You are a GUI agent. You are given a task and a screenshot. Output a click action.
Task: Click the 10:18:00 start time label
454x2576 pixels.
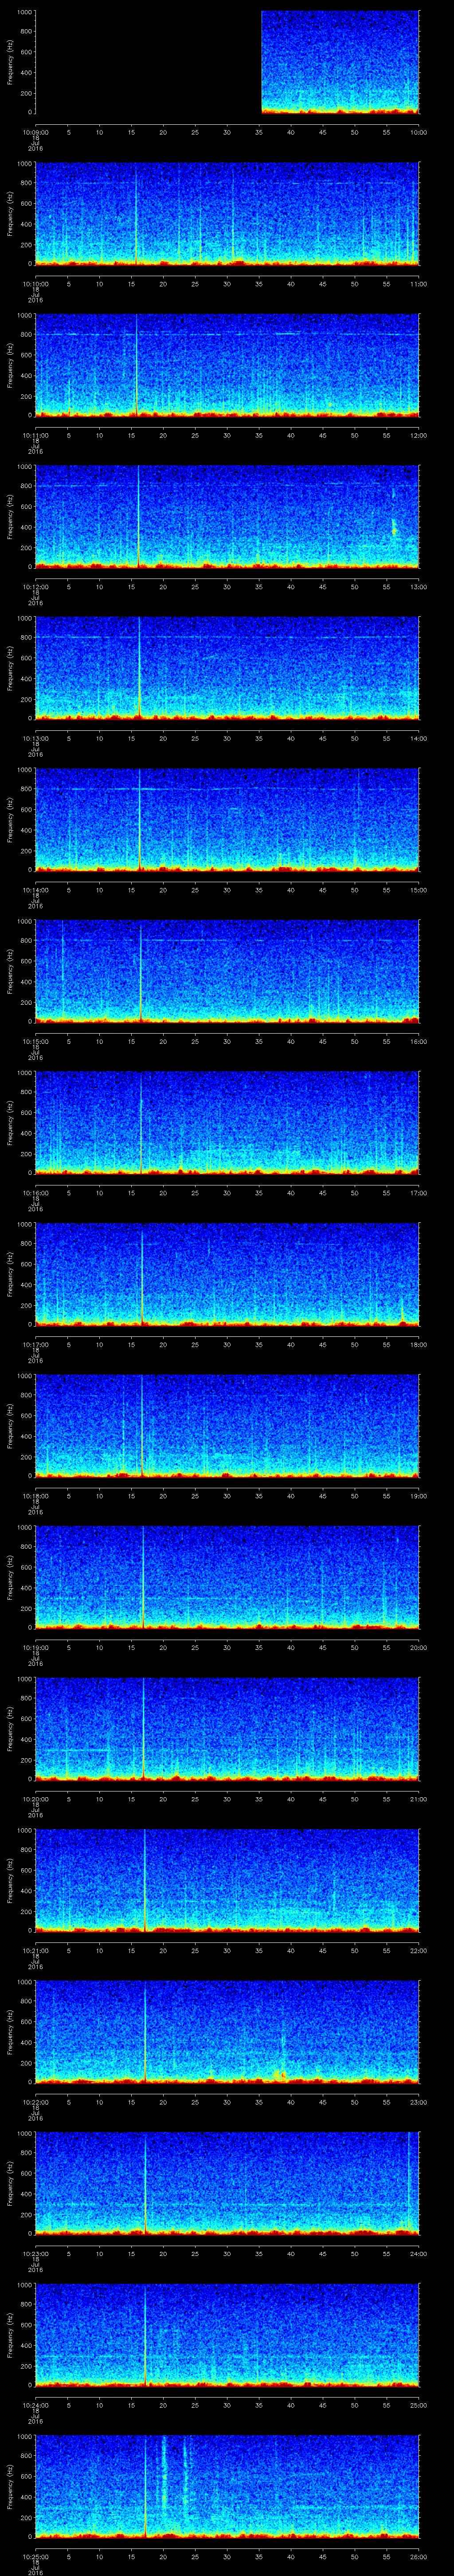pos(35,1496)
